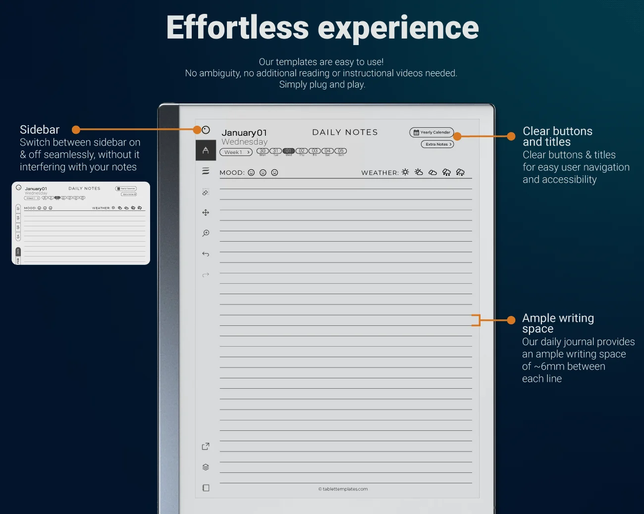Open the stroke thickness lines icon
This screenshot has height=514, width=644.
(x=206, y=171)
